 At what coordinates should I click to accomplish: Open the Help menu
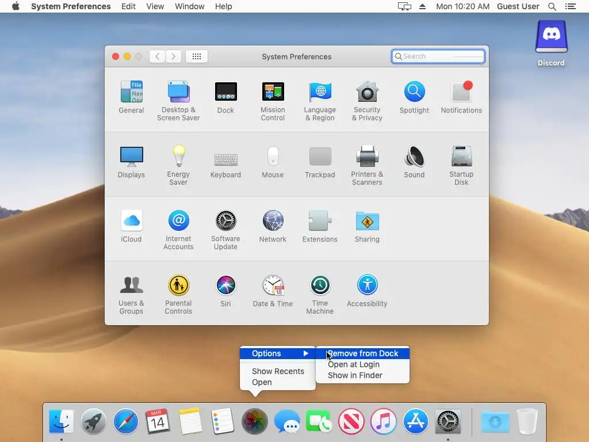click(x=224, y=6)
